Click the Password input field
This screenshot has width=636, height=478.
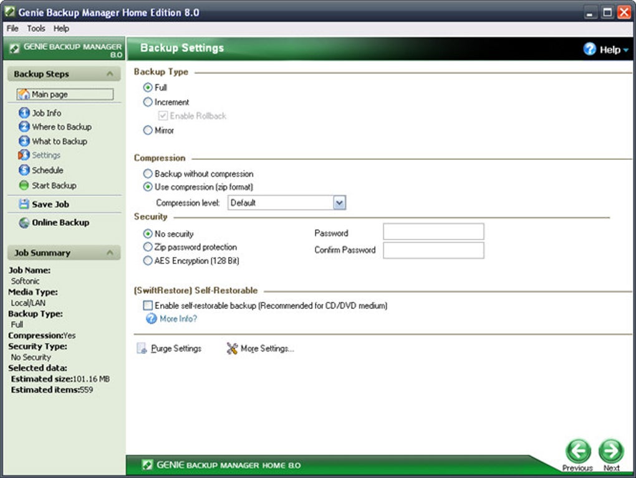click(x=434, y=231)
